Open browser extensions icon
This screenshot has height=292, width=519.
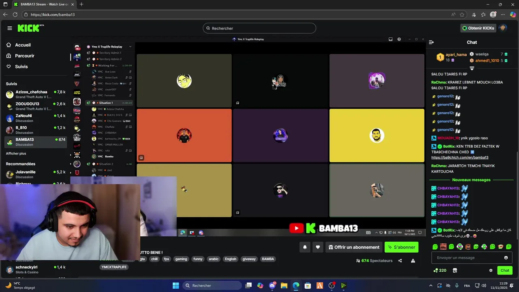tap(474, 15)
